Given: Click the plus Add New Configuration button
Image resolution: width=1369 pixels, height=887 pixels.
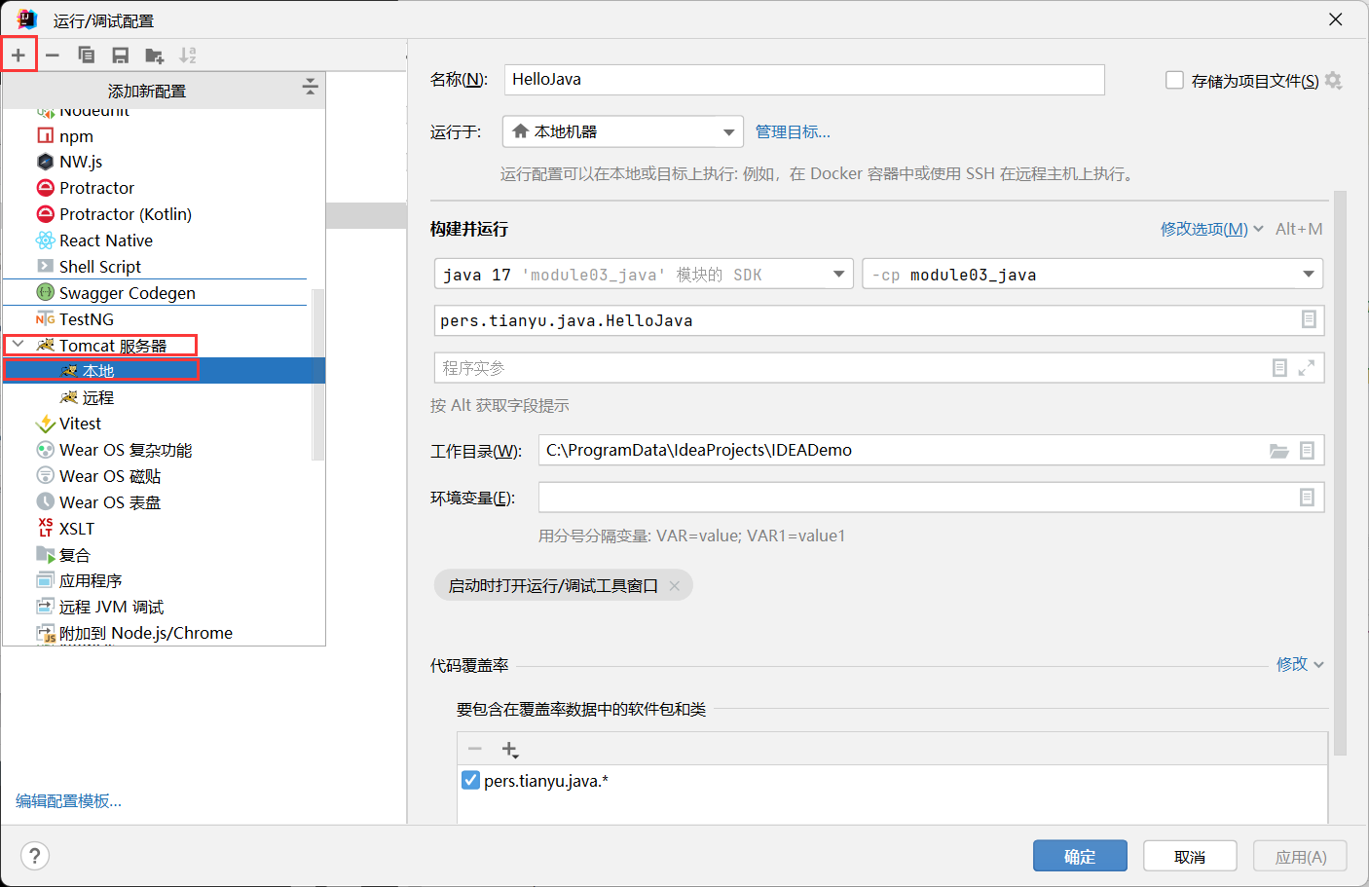Looking at the screenshot, I should (x=18, y=55).
